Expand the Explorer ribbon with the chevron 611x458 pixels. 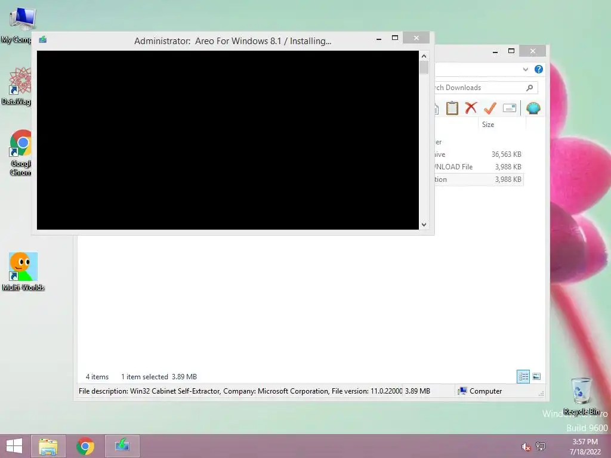[525, 69]
